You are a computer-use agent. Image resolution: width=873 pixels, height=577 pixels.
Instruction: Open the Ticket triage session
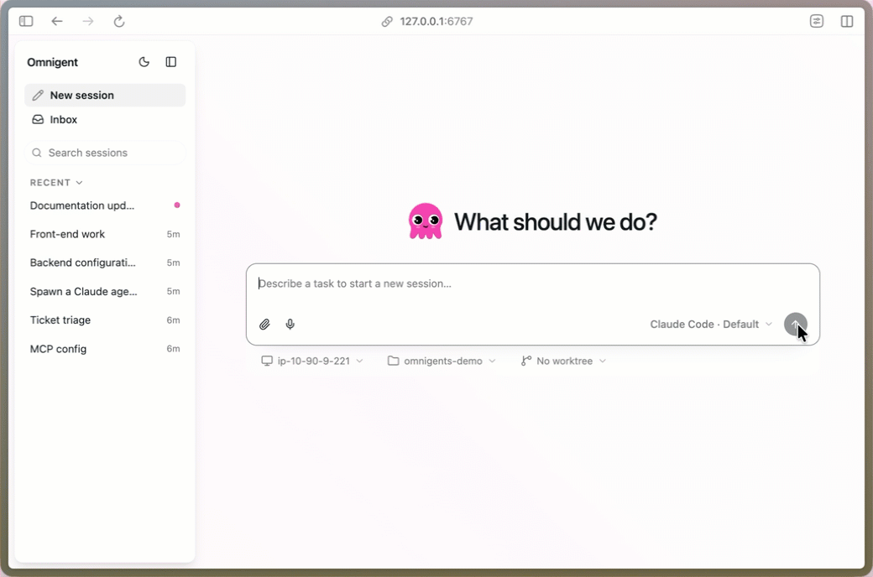click(105, 320)
